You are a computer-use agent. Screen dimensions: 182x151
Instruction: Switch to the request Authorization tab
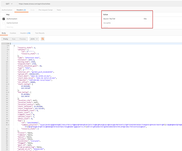click(x=7, y=10)
